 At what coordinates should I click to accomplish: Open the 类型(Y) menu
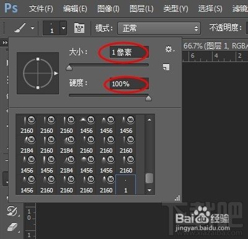coord(175,9)
